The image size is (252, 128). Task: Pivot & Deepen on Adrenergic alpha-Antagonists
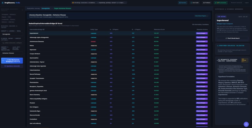coord(202,37)
